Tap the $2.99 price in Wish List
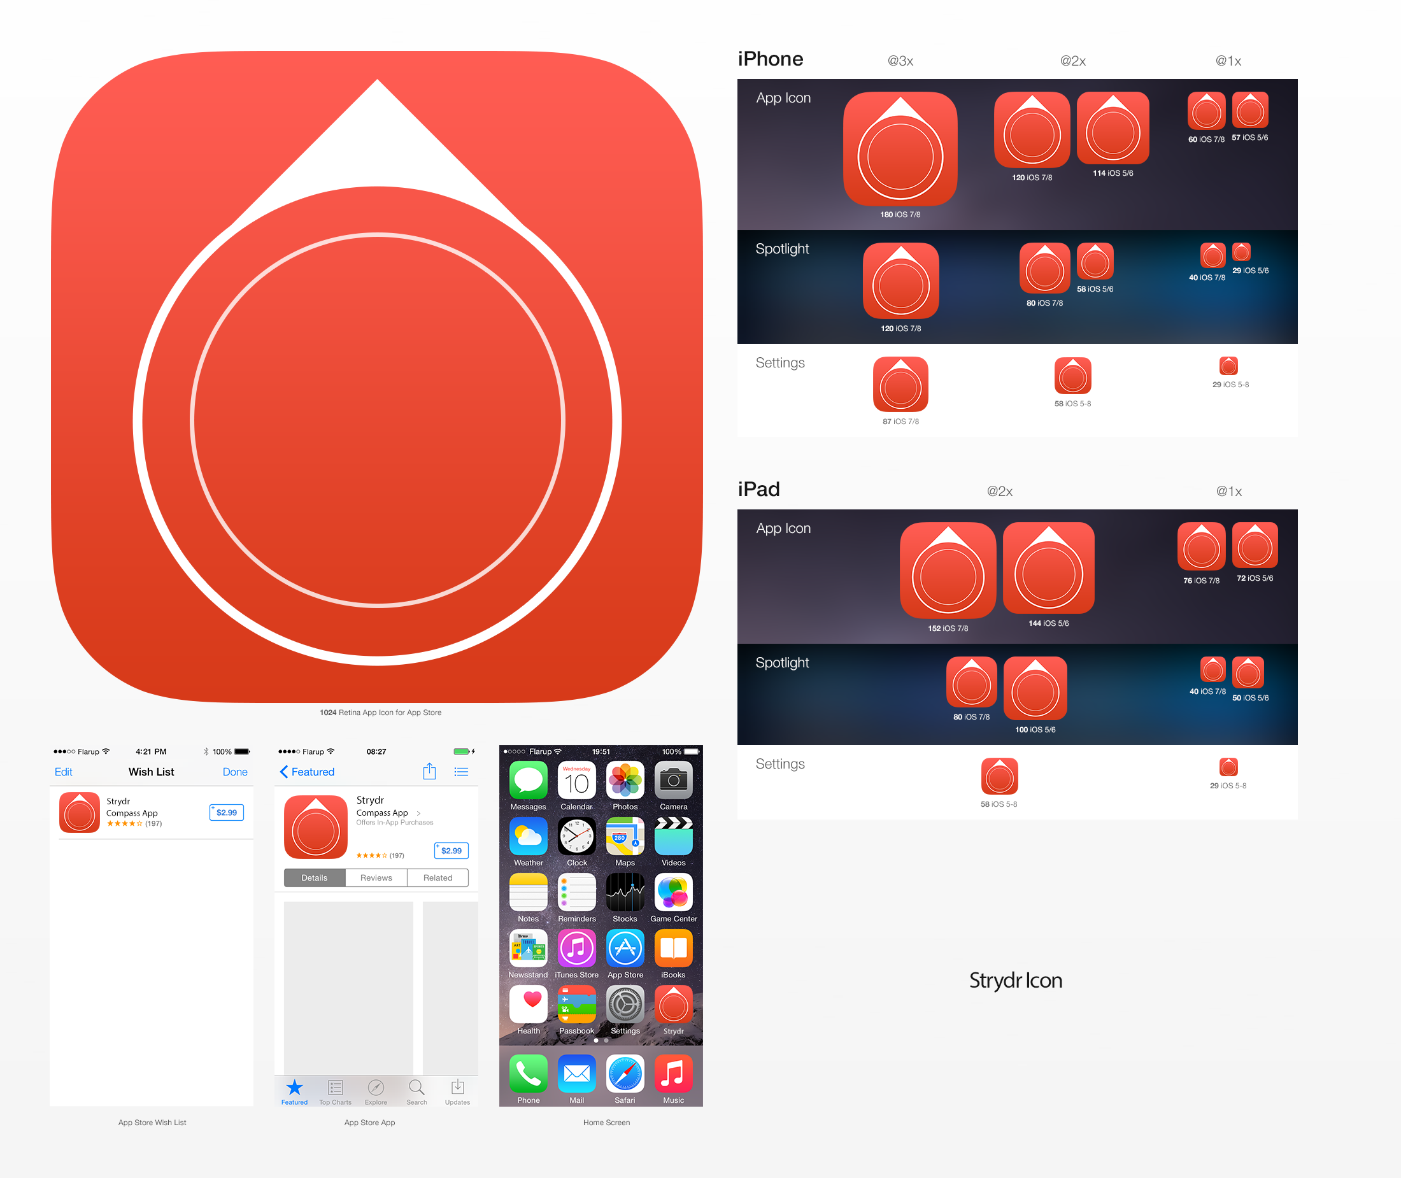This screenshot has height=1178, width=1401. 226,812
